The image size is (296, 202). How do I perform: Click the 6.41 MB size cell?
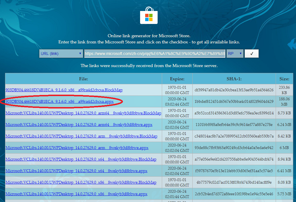284,171
